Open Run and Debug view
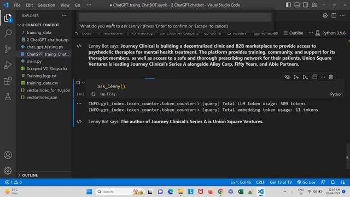 pyautogui.click(x=8, y=65)
